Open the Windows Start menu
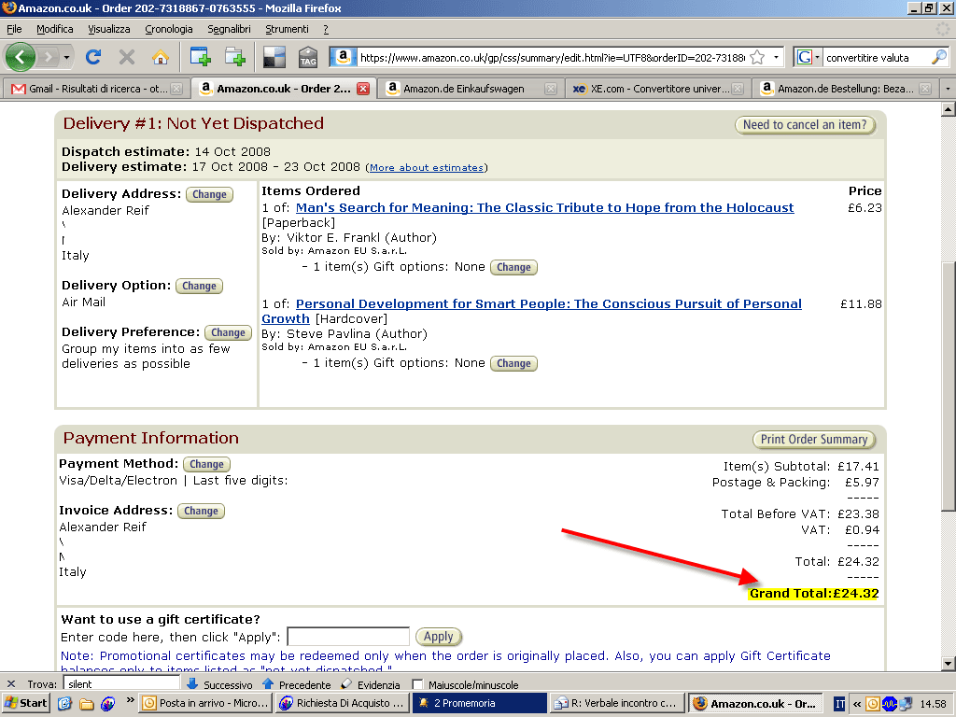 (x=25, y=703)
